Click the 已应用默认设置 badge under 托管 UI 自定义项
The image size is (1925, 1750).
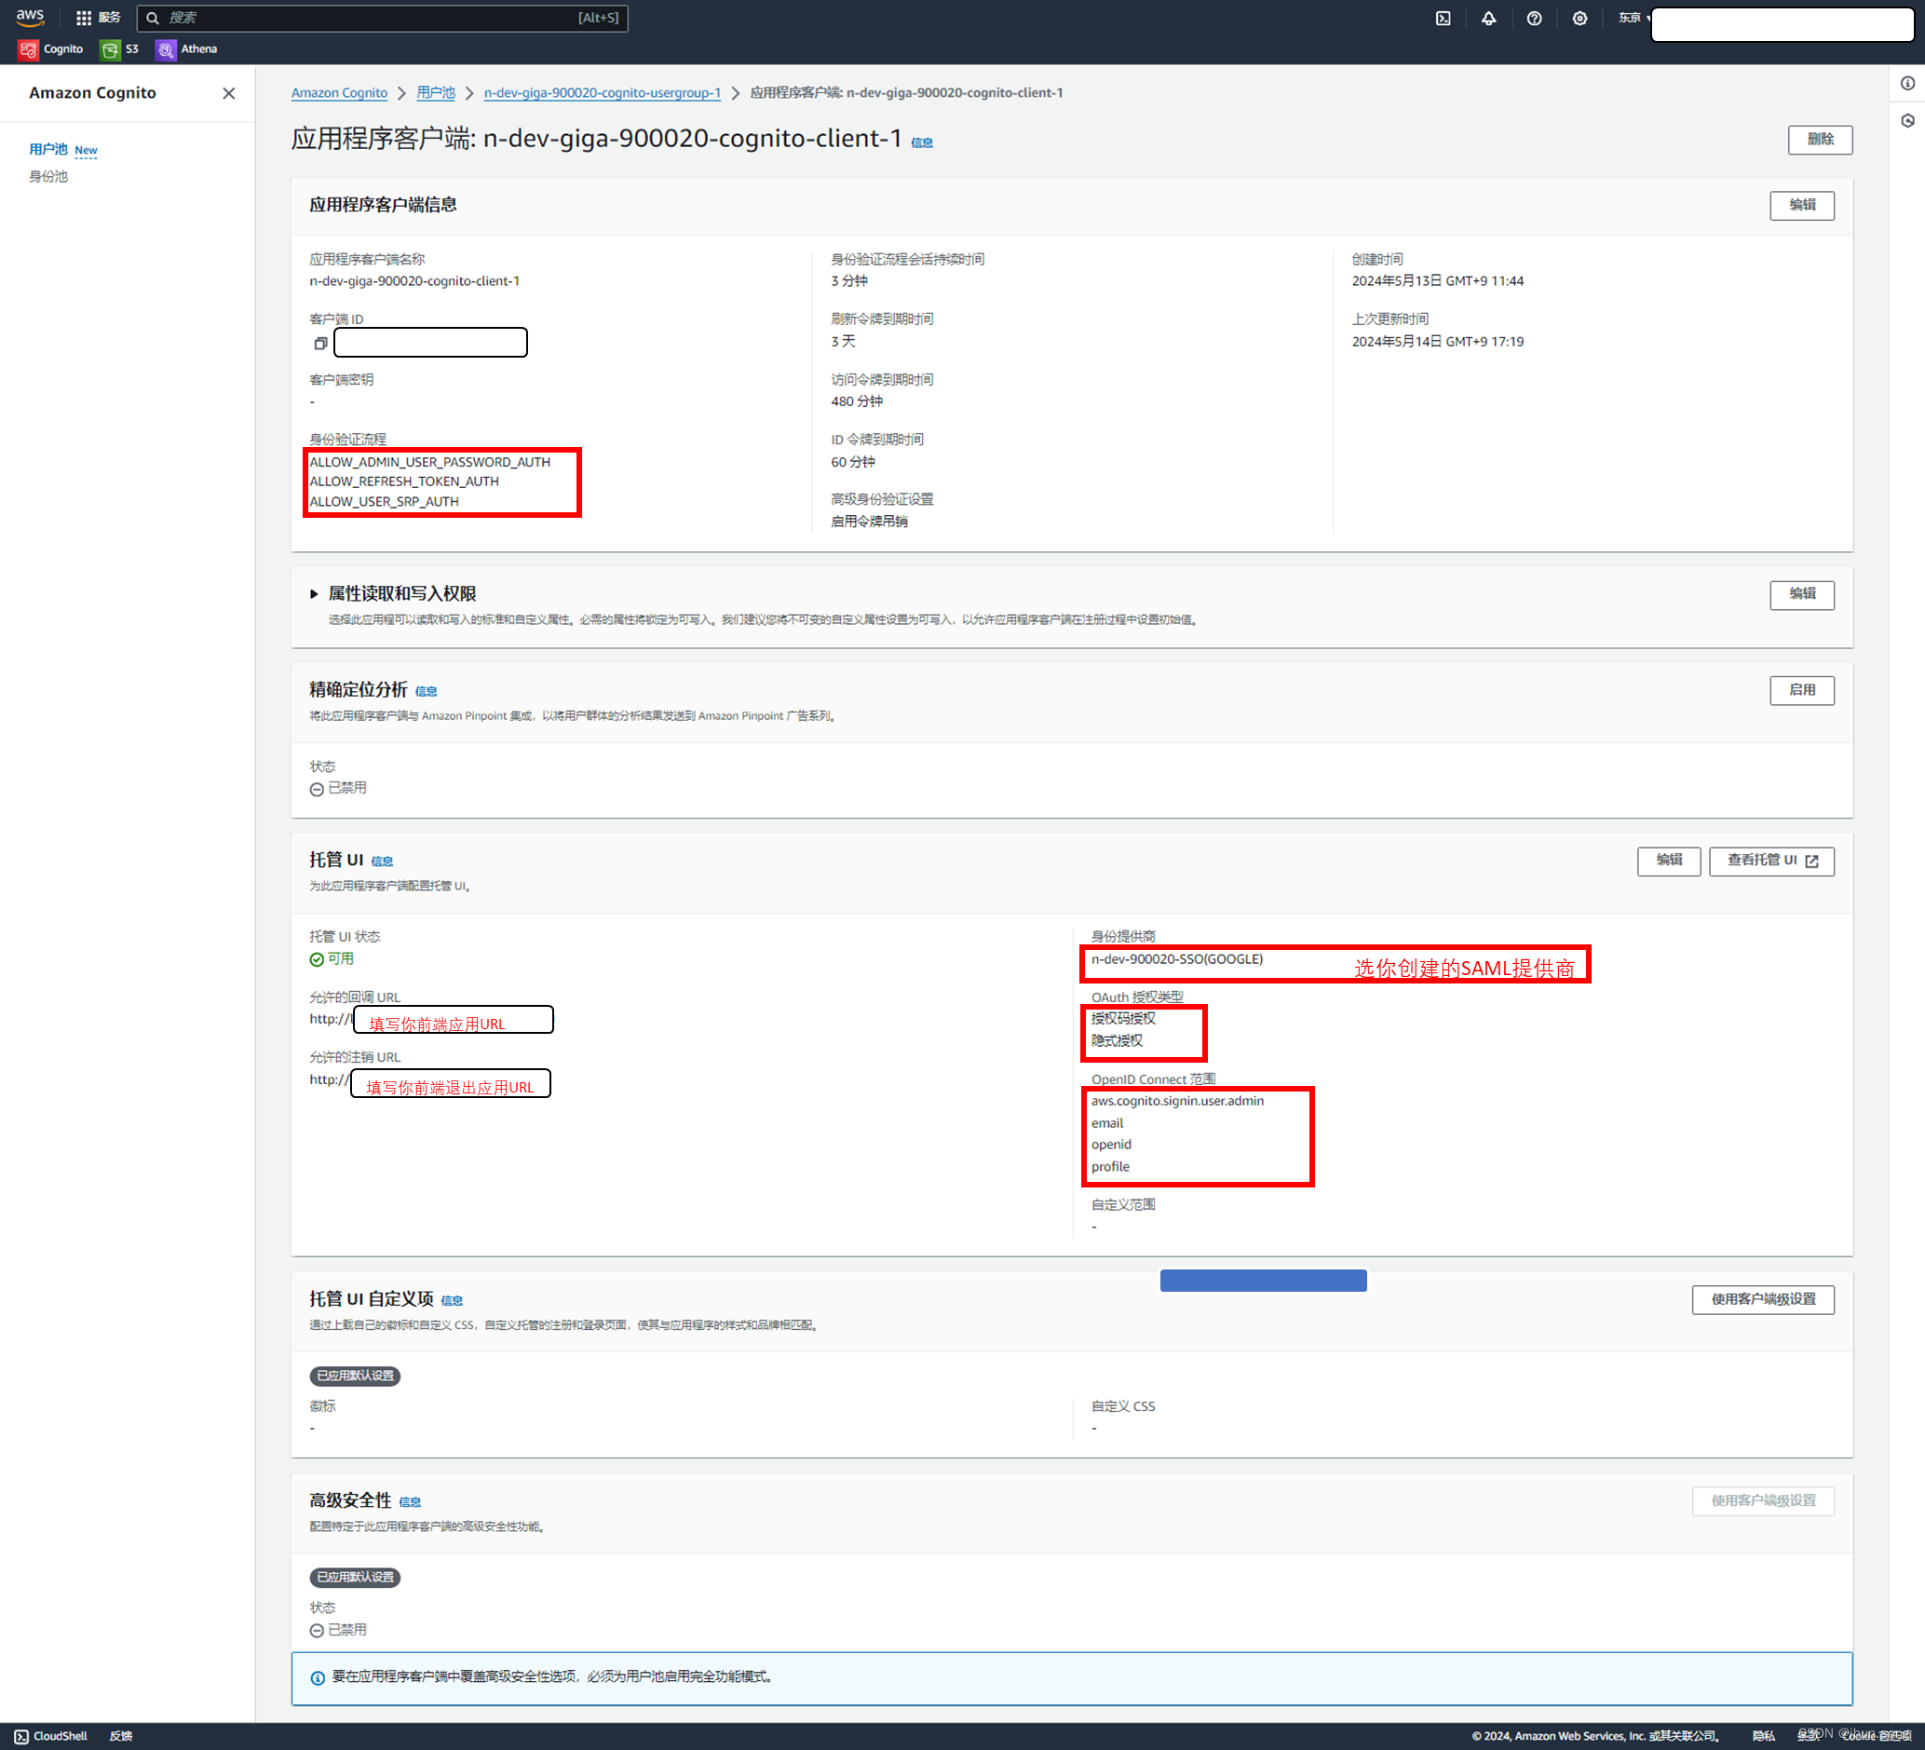(355, 1376)
